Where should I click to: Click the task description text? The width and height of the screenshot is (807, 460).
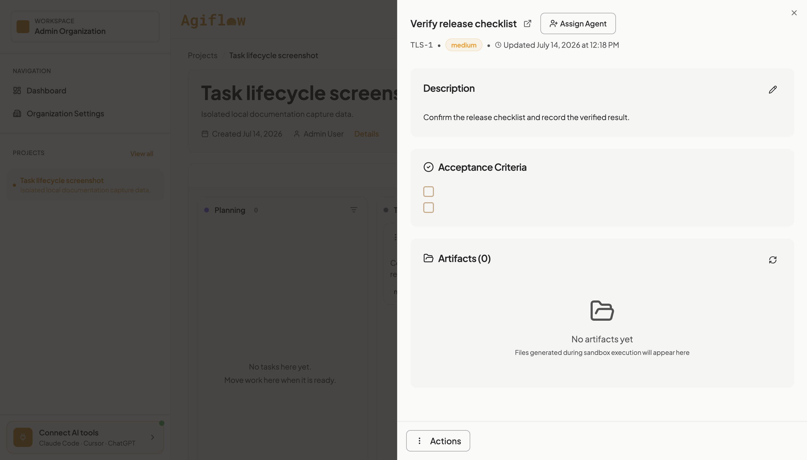(x=526, y=117)
